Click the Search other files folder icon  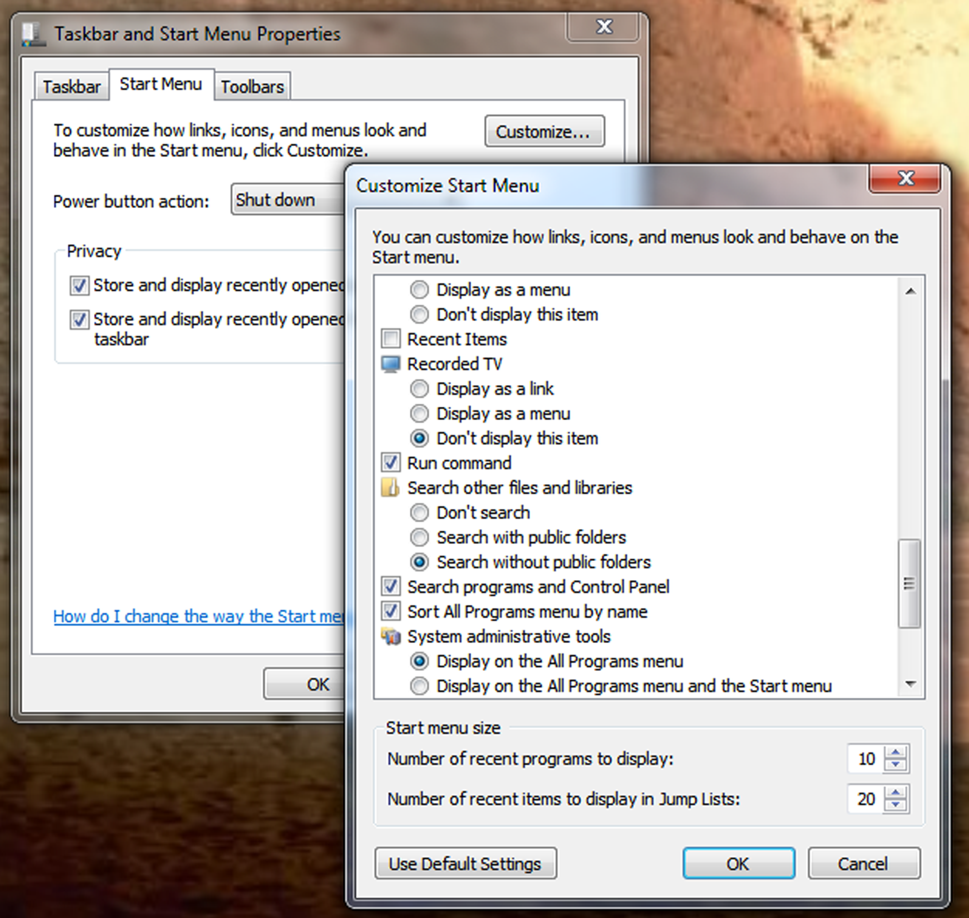pos(390,488)
